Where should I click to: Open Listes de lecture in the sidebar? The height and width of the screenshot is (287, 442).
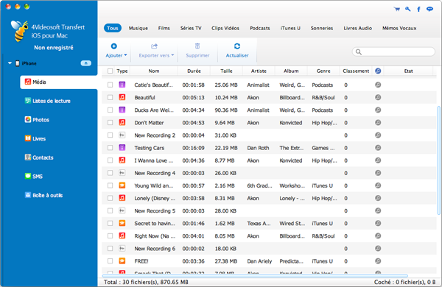pos(48,101)
